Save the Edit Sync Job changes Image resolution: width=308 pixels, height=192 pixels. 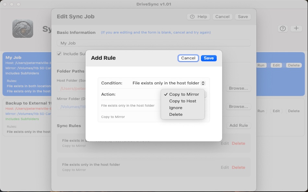click(243, 16)
